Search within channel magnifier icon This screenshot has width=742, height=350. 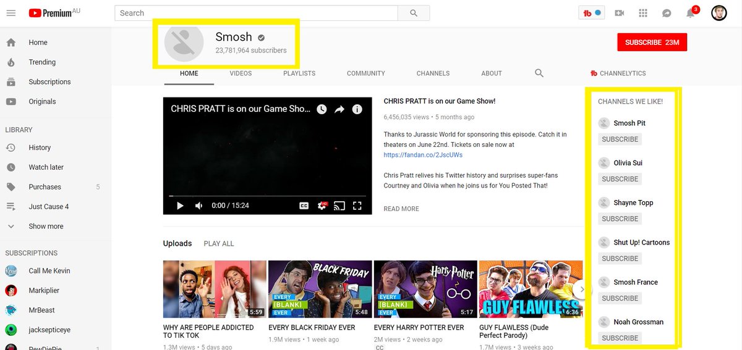click(x=539, y=73)
